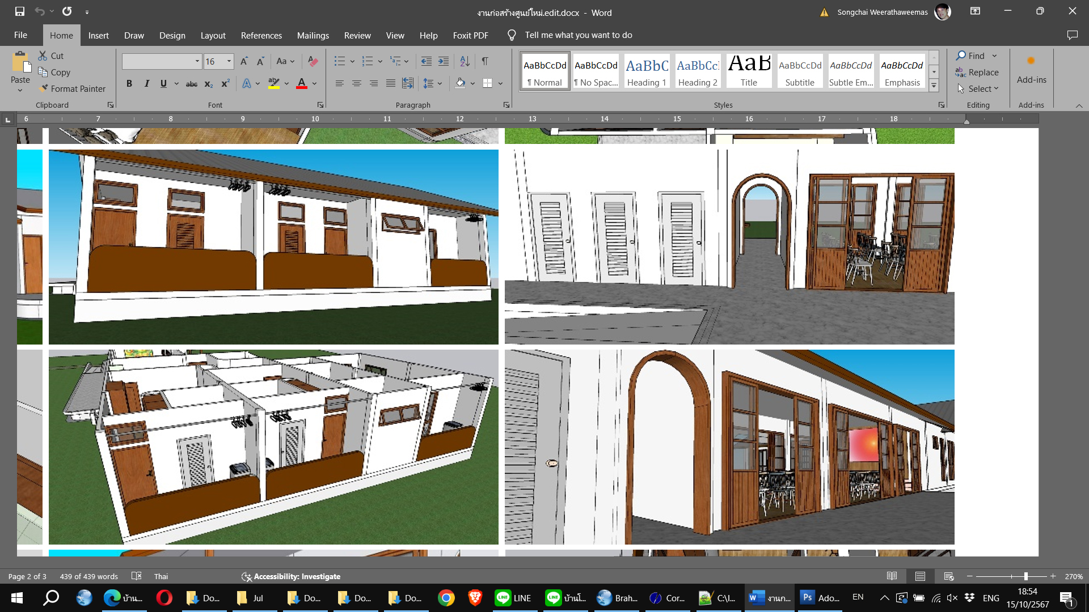Click the Increase Indent icon

444,61
